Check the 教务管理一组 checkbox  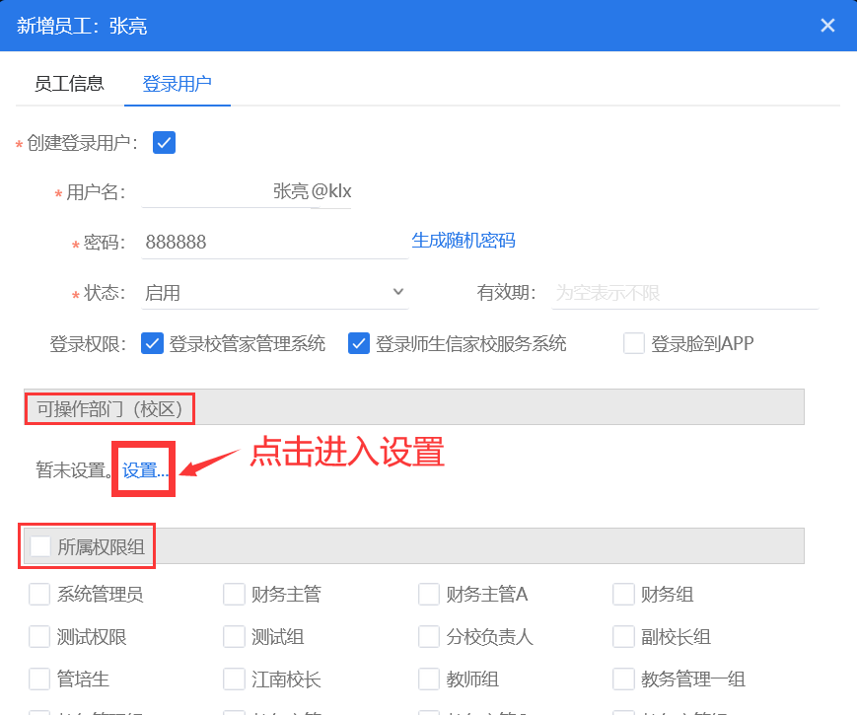pos(623,679)
